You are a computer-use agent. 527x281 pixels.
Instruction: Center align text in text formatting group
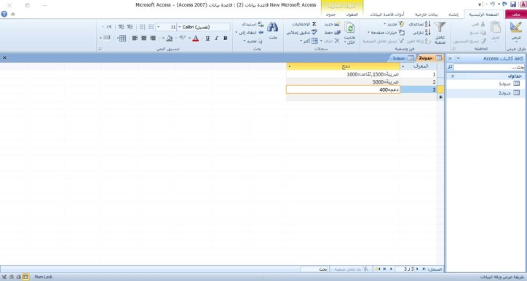(144, 39)
